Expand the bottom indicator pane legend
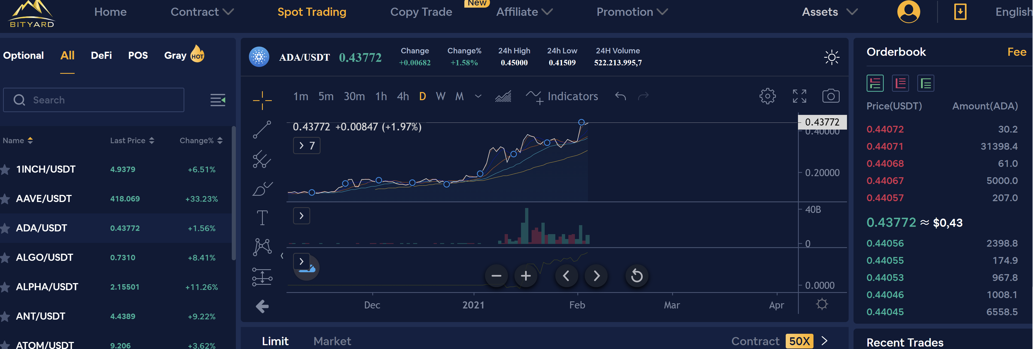Image resolution: width=1033 pixels, height=349 pixels. click(301, 261)
